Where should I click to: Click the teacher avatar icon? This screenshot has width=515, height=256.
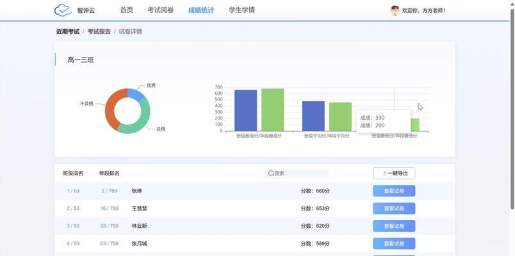pos(395,10)
